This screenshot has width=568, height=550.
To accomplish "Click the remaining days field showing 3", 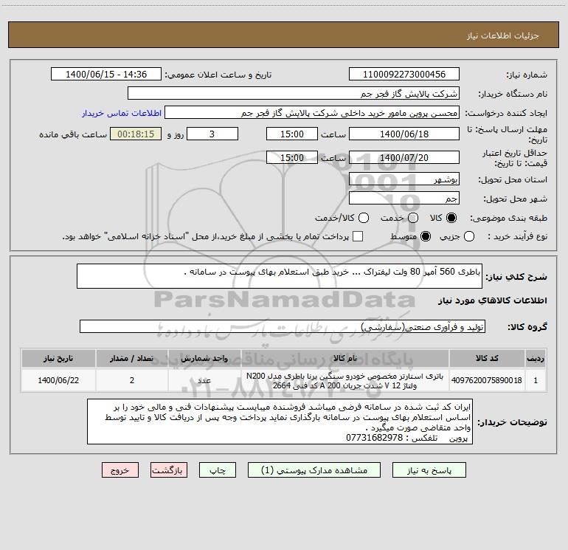I will click(212, 134).
